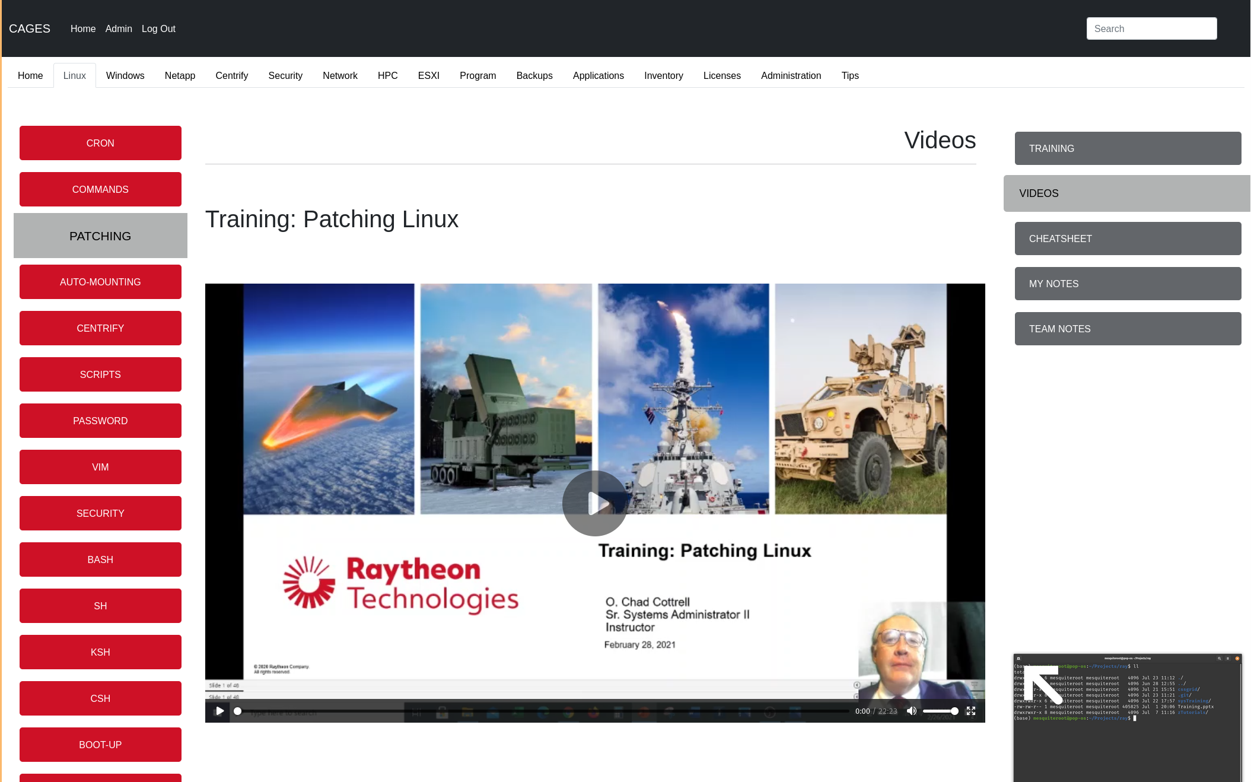The image size is (1251, 782).
Task: Click the Search input field
Action: 1151,28
